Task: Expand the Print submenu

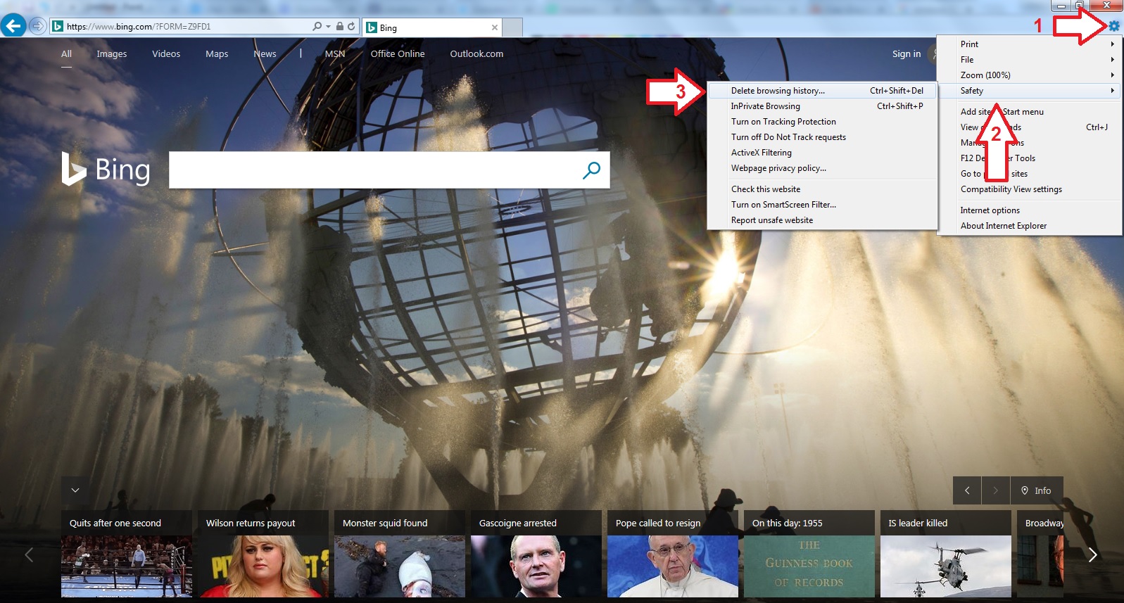Action: [1029, 44]
